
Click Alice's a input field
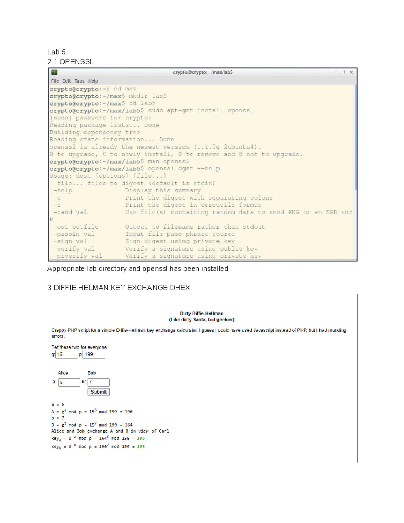click(x=69, y=382)
